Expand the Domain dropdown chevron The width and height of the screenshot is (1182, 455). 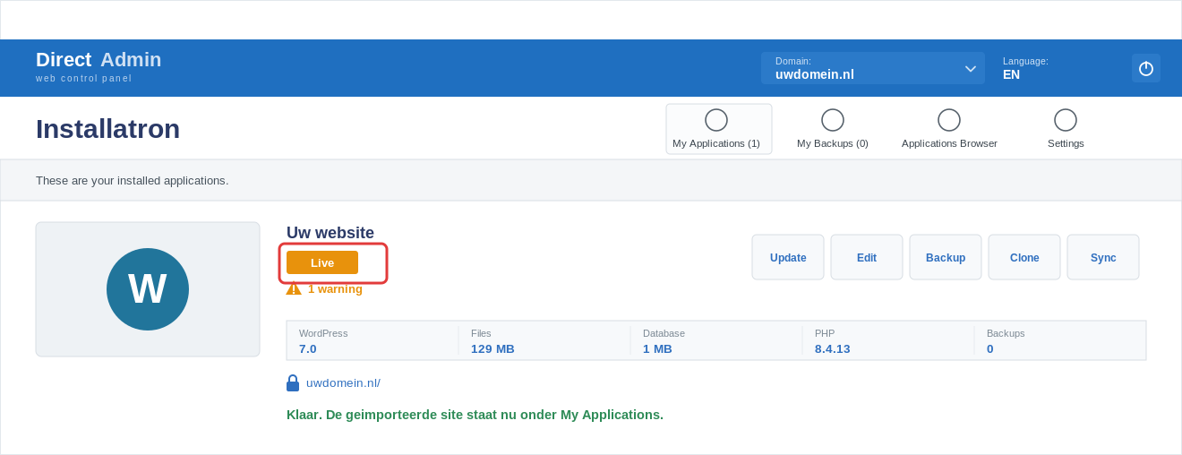971,68
